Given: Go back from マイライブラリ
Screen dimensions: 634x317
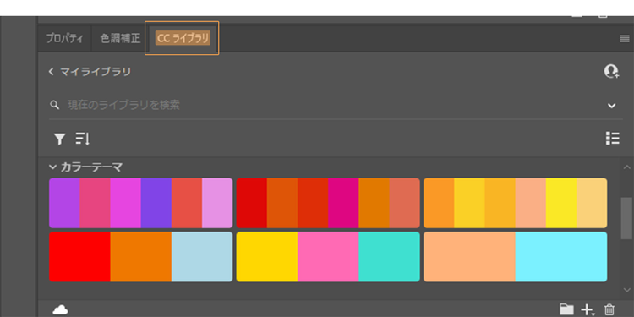Looking at the screenshot, I should click(x=52, y=72).
